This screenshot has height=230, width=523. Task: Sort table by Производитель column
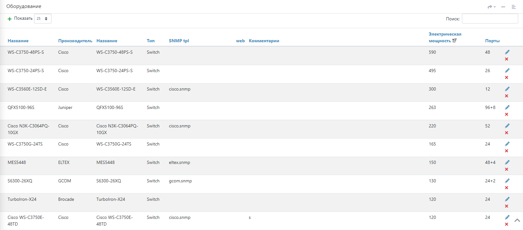coord(75,41)
